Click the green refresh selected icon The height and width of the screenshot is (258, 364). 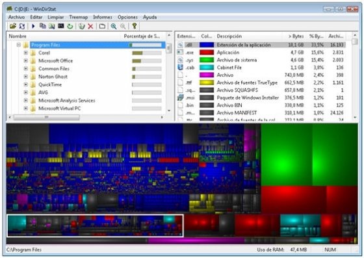point(70,26)
